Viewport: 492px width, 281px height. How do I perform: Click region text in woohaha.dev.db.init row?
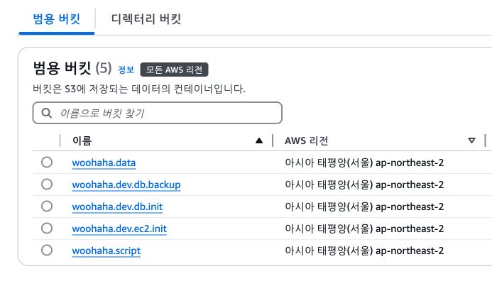(364, 206)
